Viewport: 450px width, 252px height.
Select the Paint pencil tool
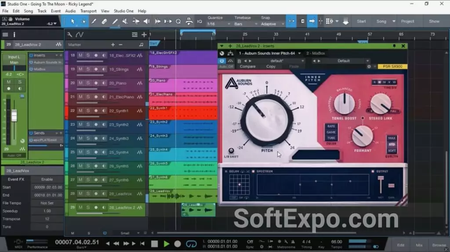[115, 21]
